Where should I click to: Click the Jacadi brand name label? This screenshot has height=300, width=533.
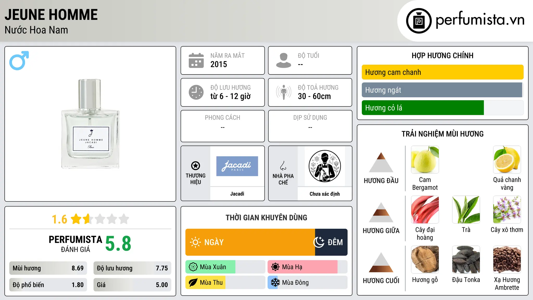[x=237, y=194]
